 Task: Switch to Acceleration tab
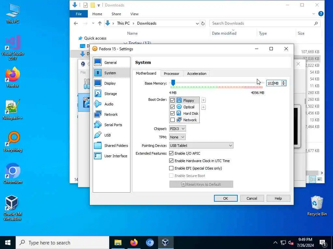pos(197,74)
